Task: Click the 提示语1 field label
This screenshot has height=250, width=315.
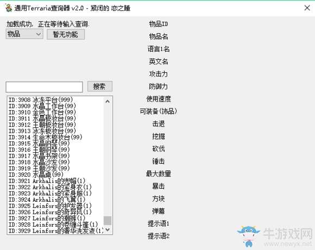Action: [159, 223]
